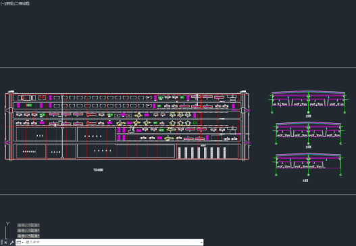Grab the command line grip handle
The image size is (356, 246).
[x=1, y=243]
